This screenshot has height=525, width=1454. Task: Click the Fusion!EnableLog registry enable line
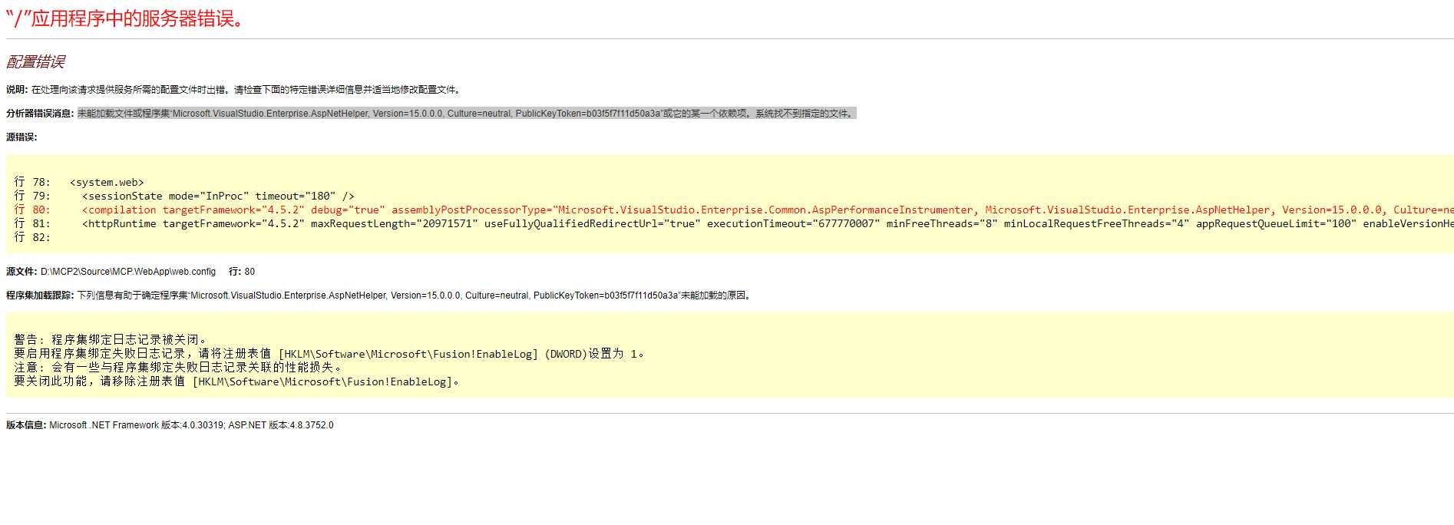(329, 354)
